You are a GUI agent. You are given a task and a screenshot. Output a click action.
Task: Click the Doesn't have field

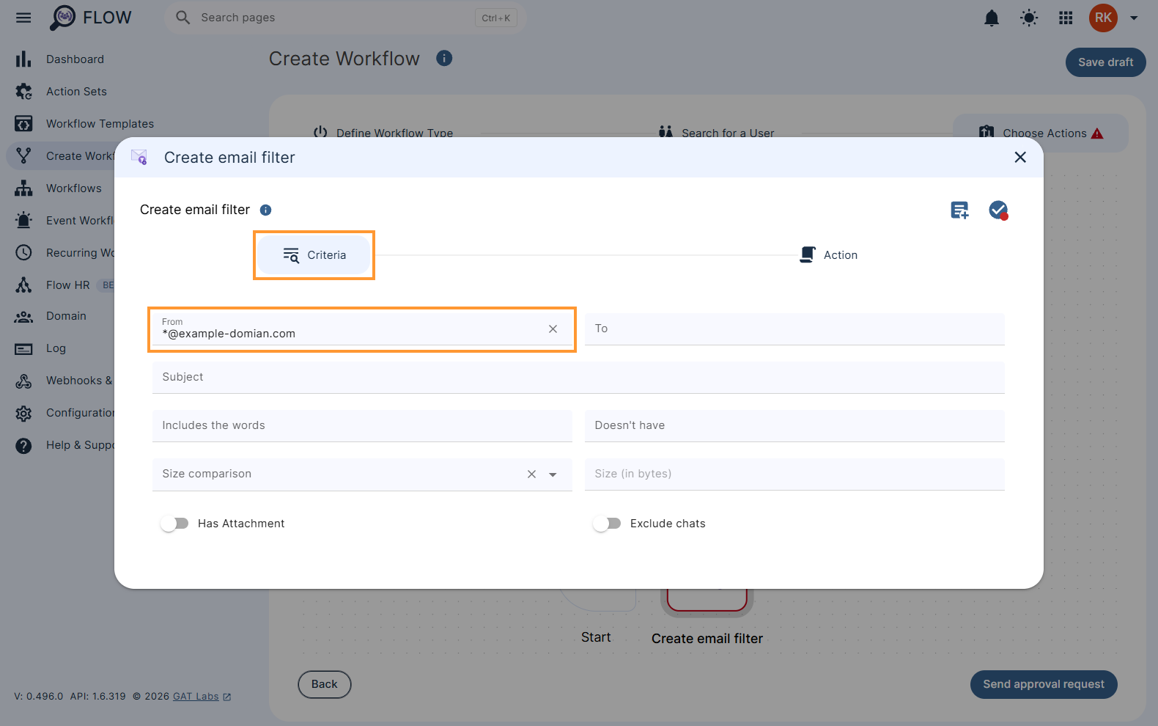pyautogui.click(x=794, y=426)
